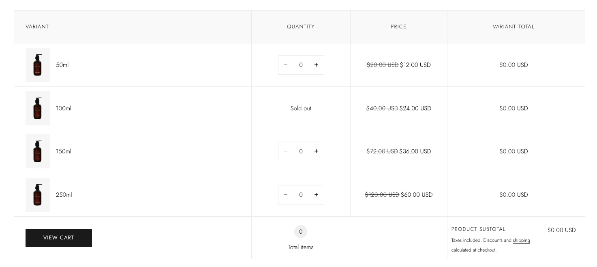This screenshot has height=267, width=597.
Task: View the 150ml bottle thumbnail
Action: click(x=38, y=151)
